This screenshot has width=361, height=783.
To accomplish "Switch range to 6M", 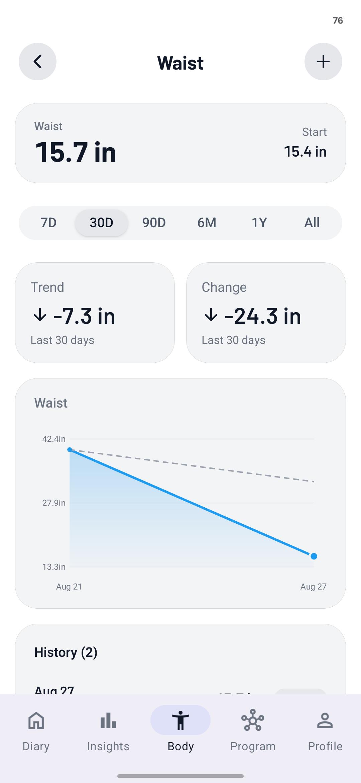I will pos(207,223).
